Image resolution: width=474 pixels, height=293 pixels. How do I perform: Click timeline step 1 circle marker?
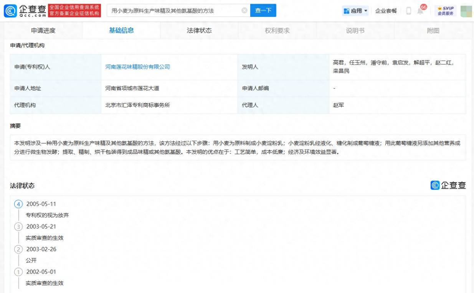coord(18,272)
